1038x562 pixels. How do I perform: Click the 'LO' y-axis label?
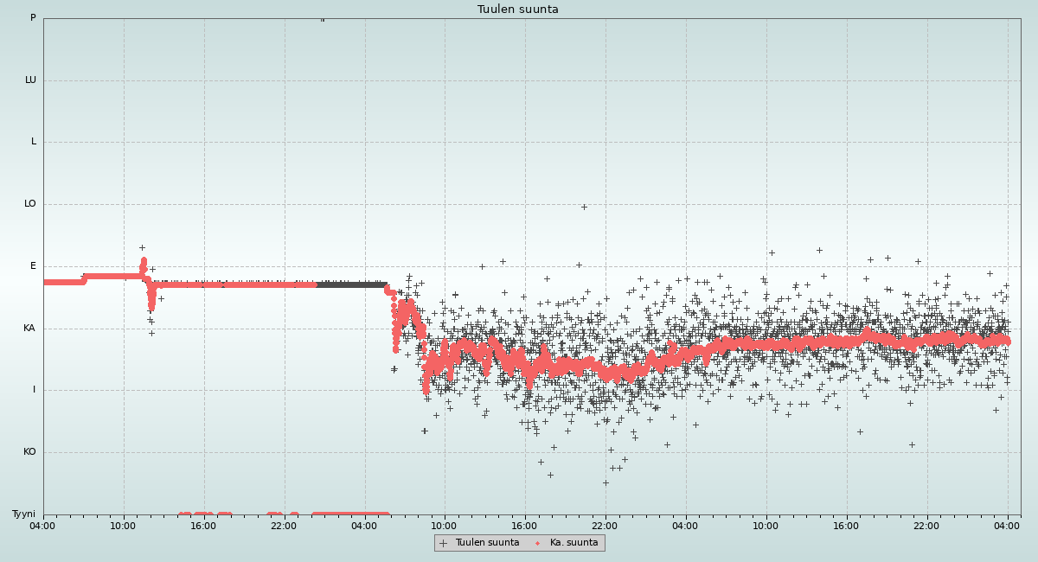(x=30, y=204)
